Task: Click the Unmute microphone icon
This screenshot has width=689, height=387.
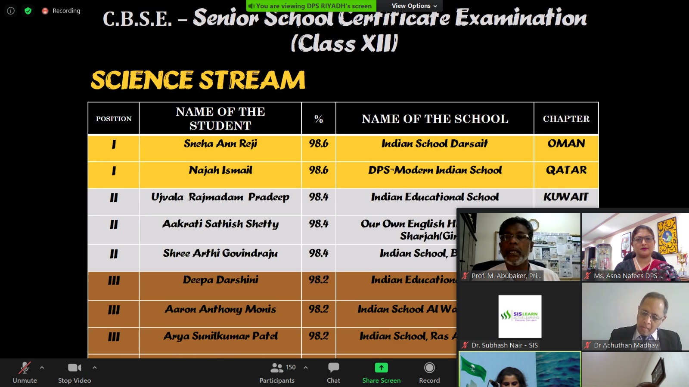Action: coord(25,368)
